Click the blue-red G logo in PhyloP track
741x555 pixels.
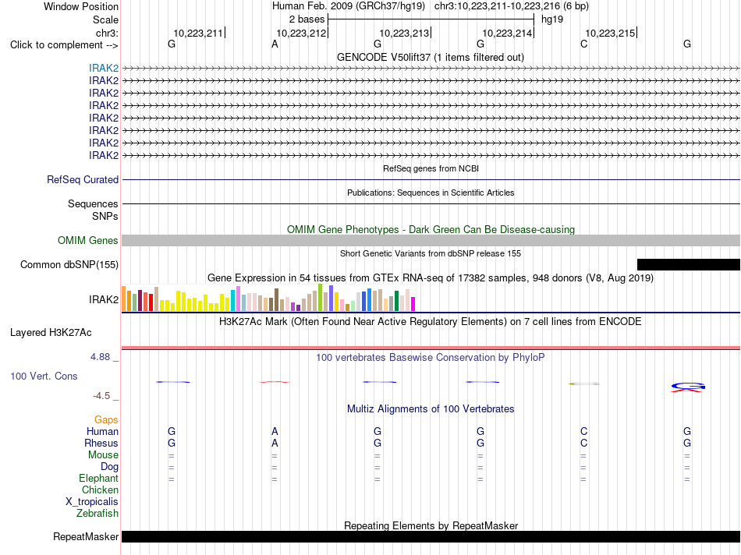(x=688, y=387)
